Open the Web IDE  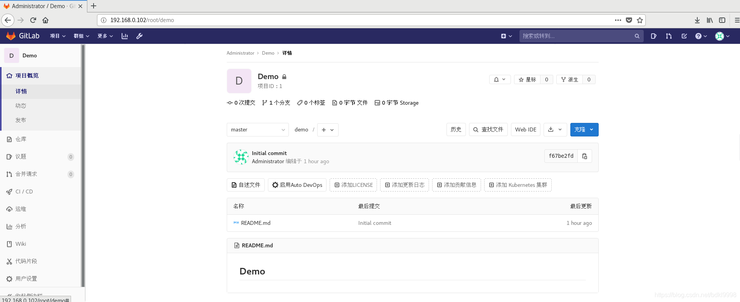pos(526,129)
